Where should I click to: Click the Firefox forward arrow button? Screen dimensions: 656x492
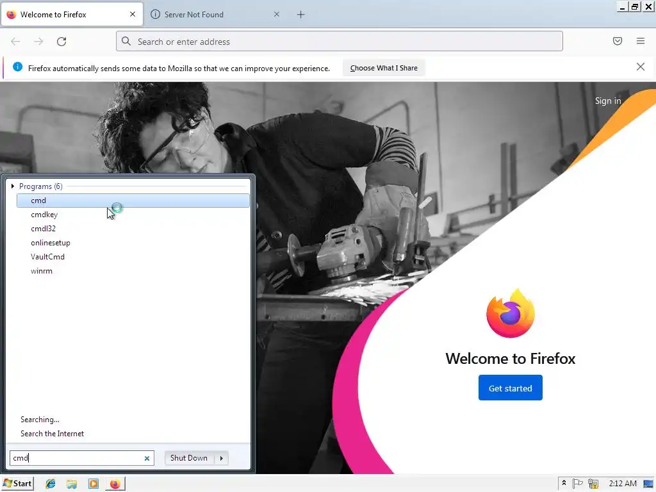pos(38,42)
